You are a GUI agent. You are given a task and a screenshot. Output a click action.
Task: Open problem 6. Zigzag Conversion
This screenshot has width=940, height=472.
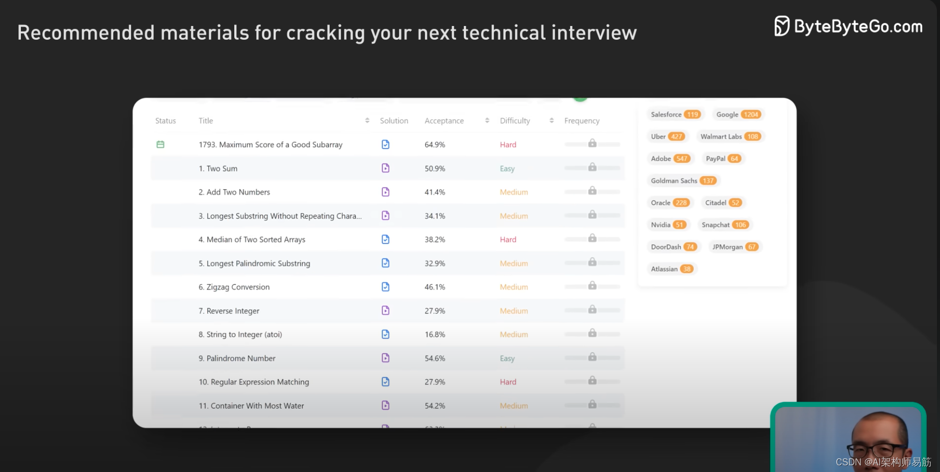click(234, 287)
